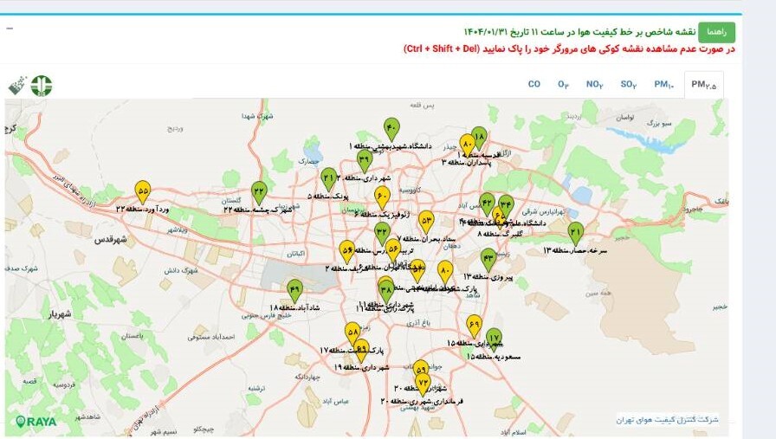776x439 pixels.
Task: Click the green راهنما (guide) button
Action: [x=717, y=31]
